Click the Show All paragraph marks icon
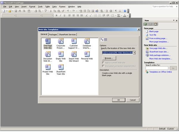This screenshot has height=134, width=179. 116,11
